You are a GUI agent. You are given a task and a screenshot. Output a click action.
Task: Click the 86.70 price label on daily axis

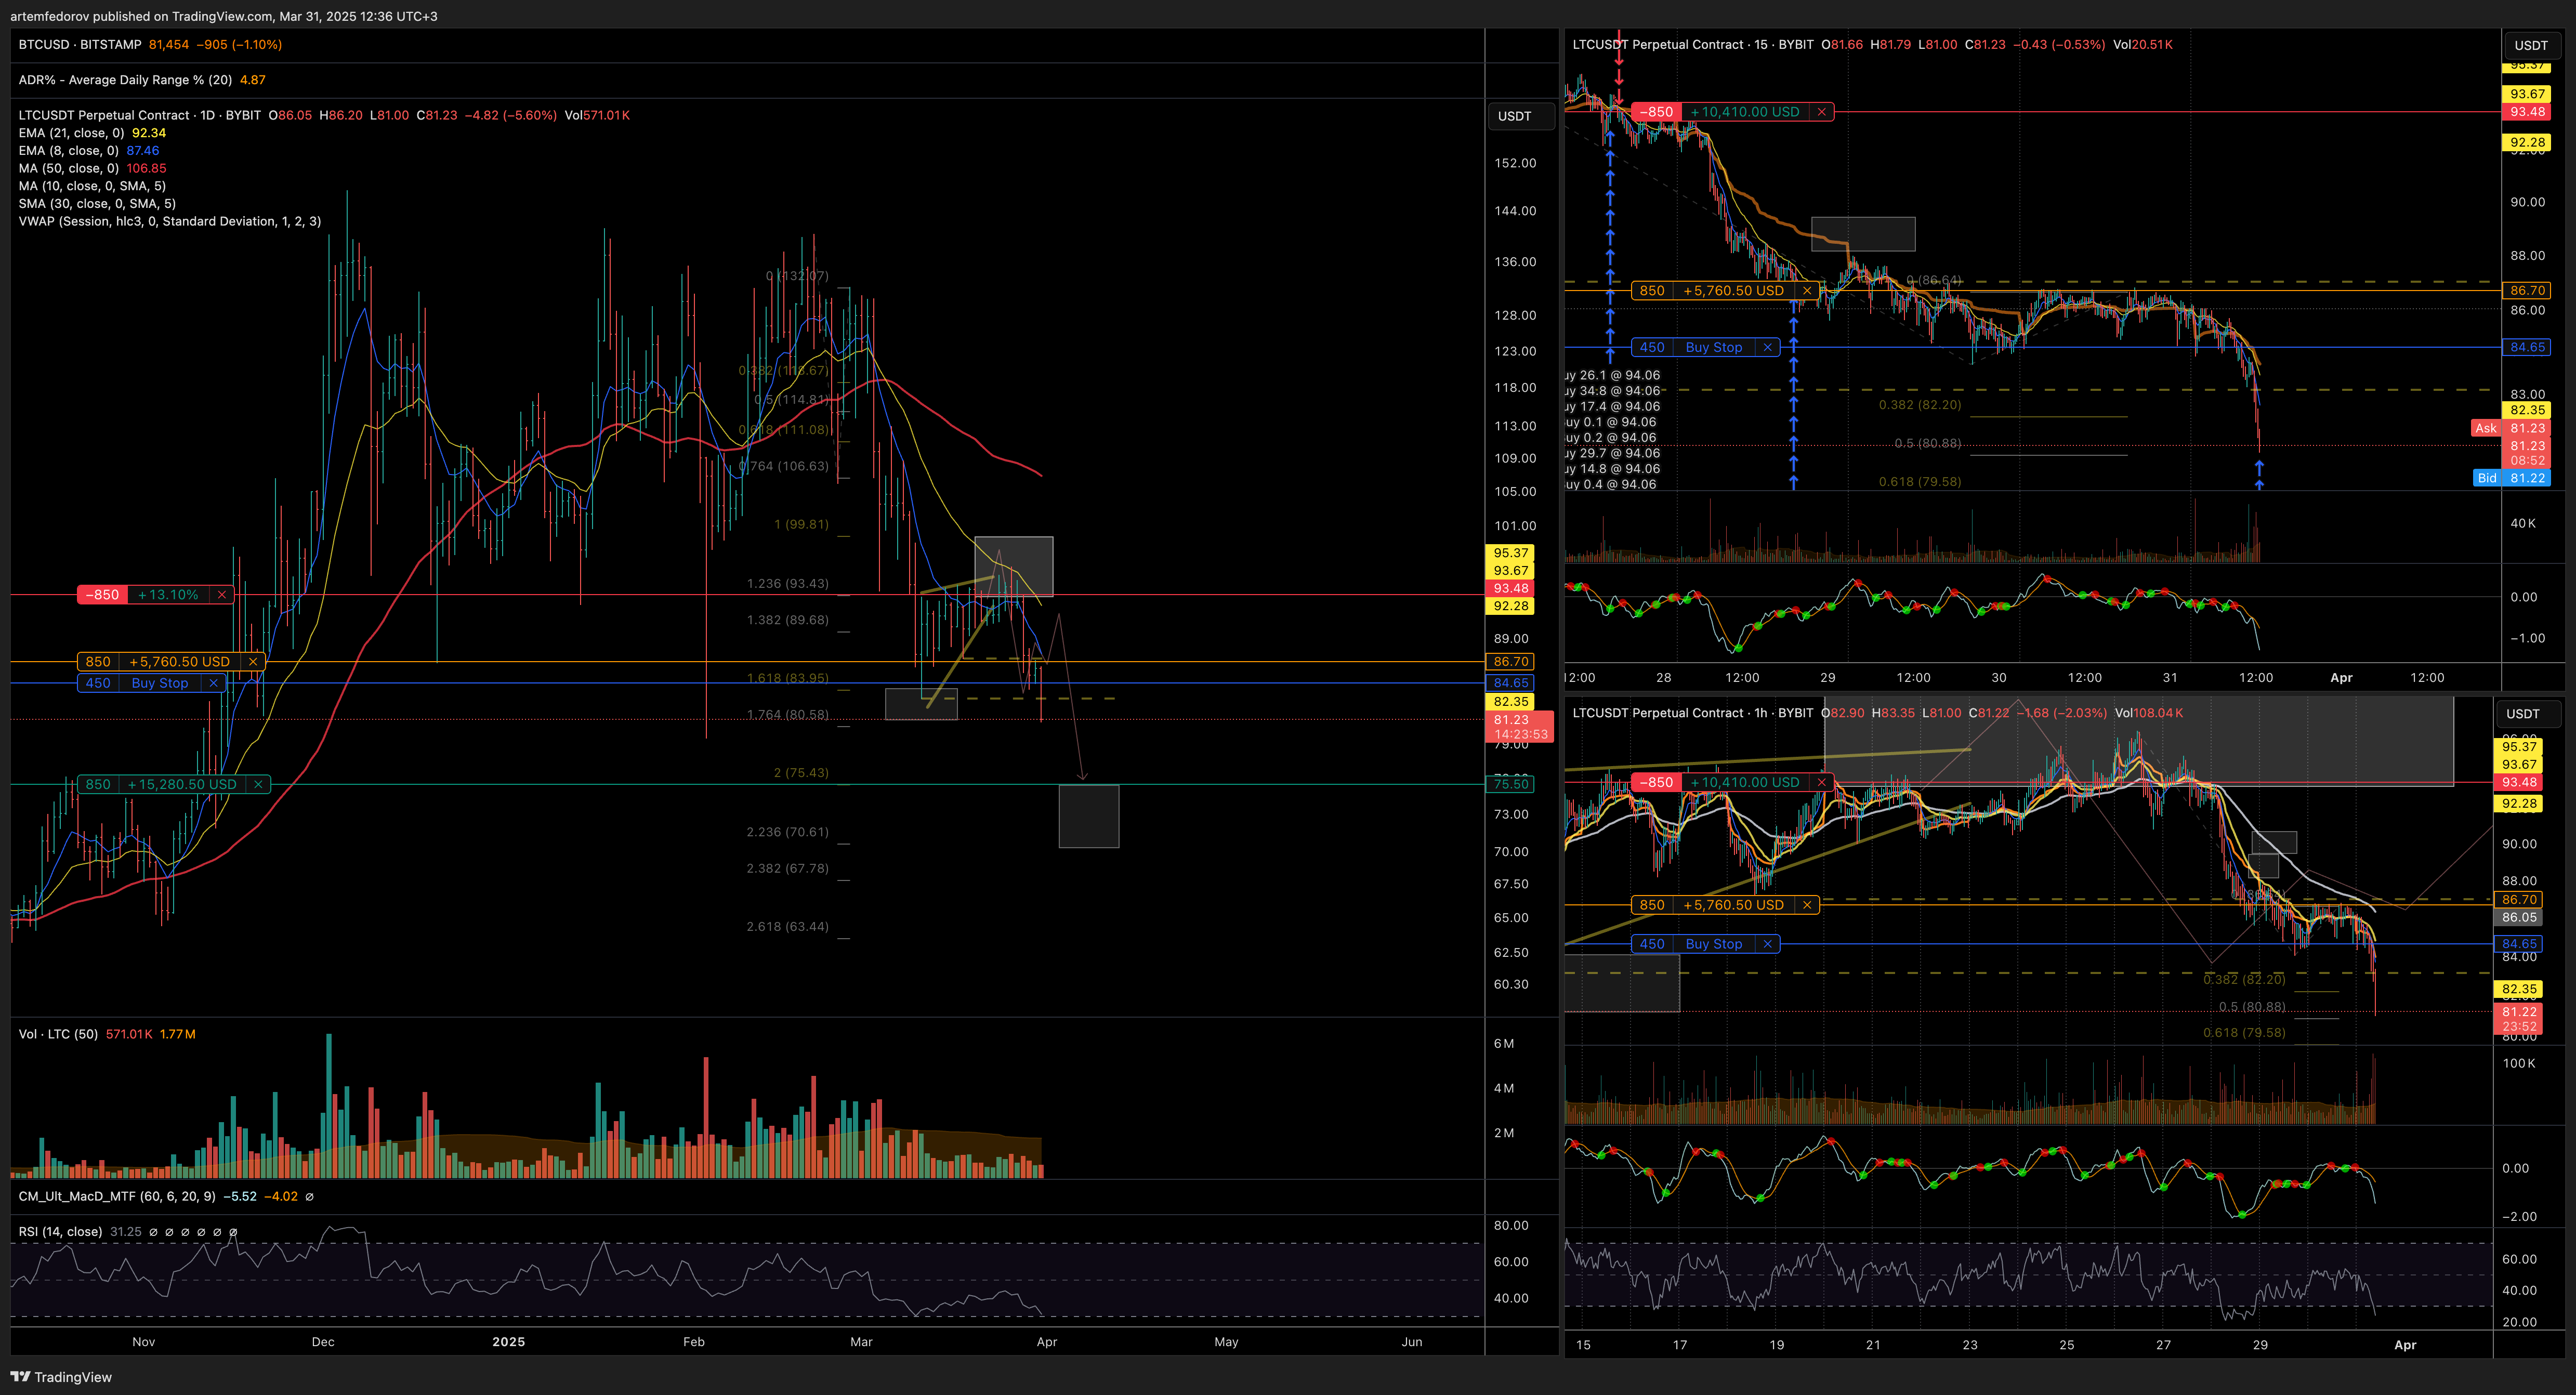click(1511, 662)
